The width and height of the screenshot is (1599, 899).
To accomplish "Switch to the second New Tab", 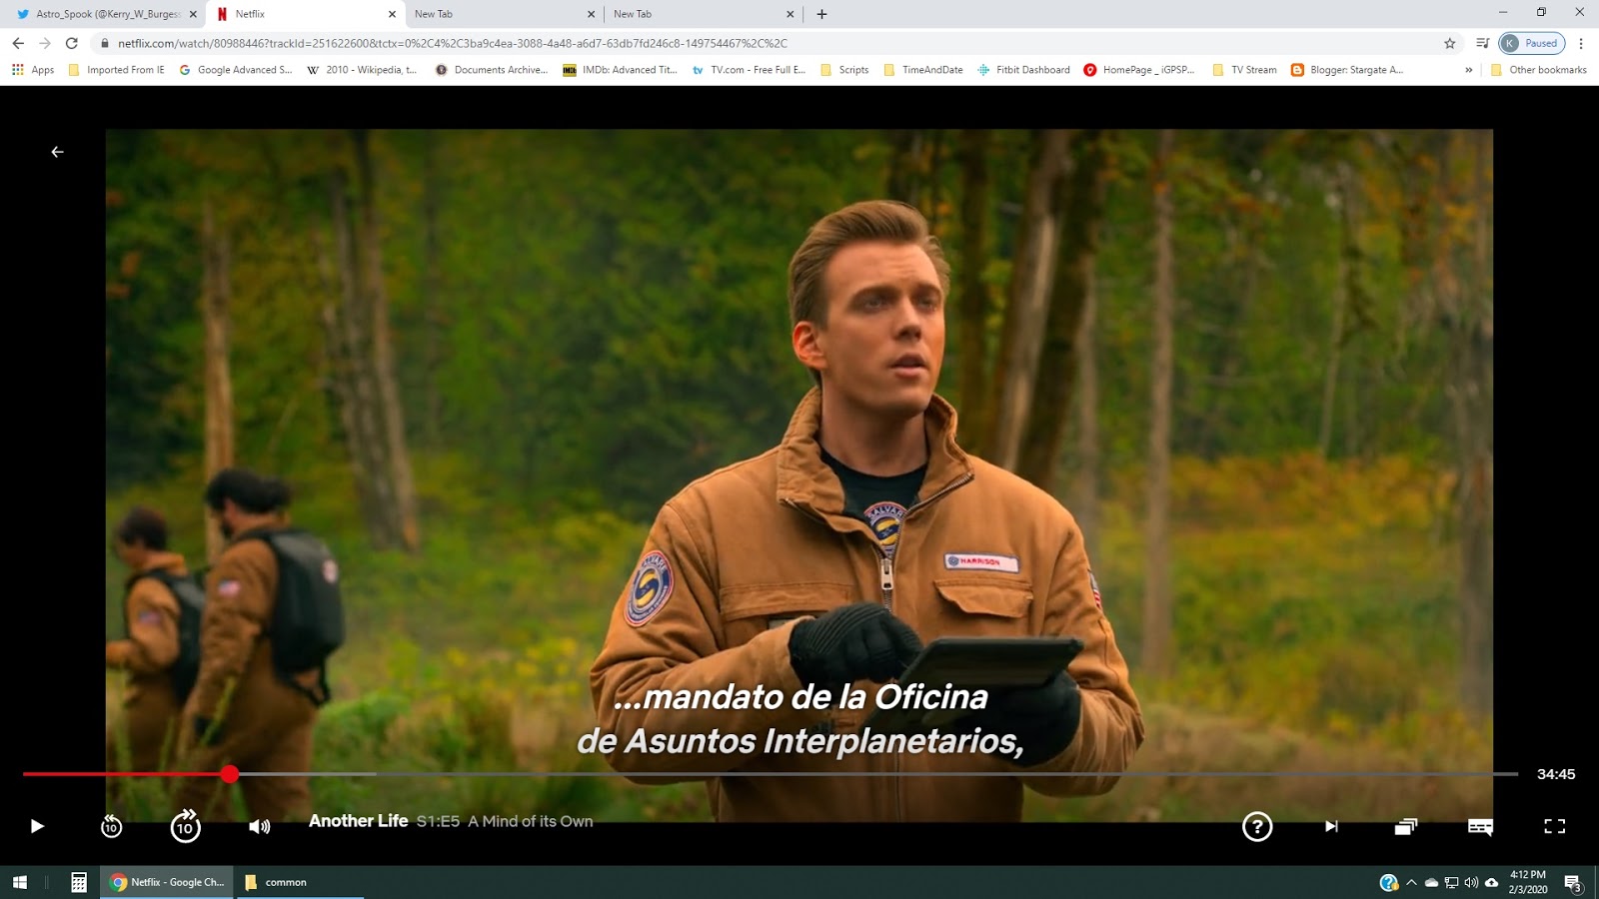I will click(700, 14).
